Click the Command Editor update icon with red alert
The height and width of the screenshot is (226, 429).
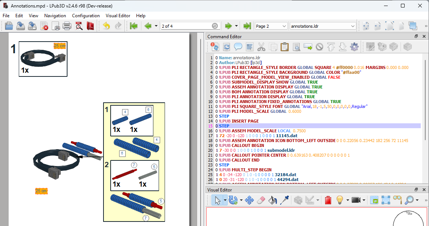(x=215, y=47)
